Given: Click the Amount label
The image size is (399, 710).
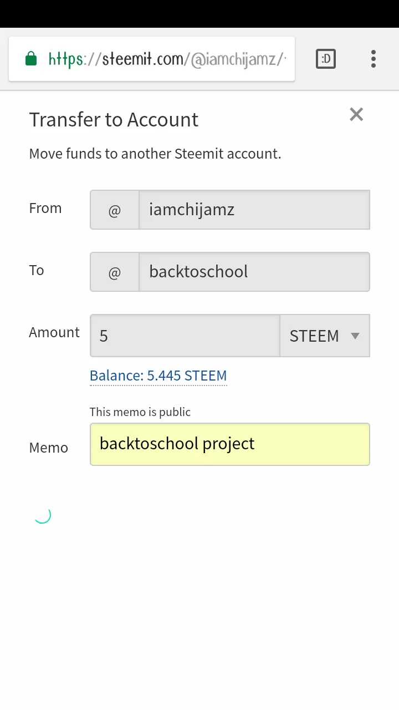Looking at the screenshot, I should click(54, 332).
